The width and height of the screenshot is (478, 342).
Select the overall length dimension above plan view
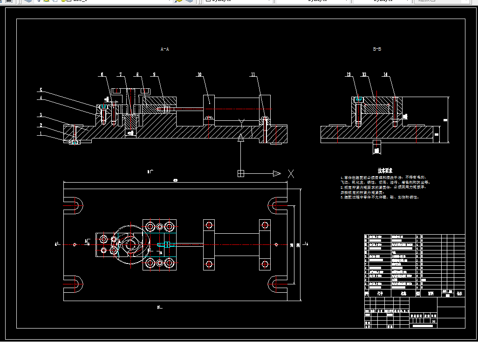pos(175,180)
